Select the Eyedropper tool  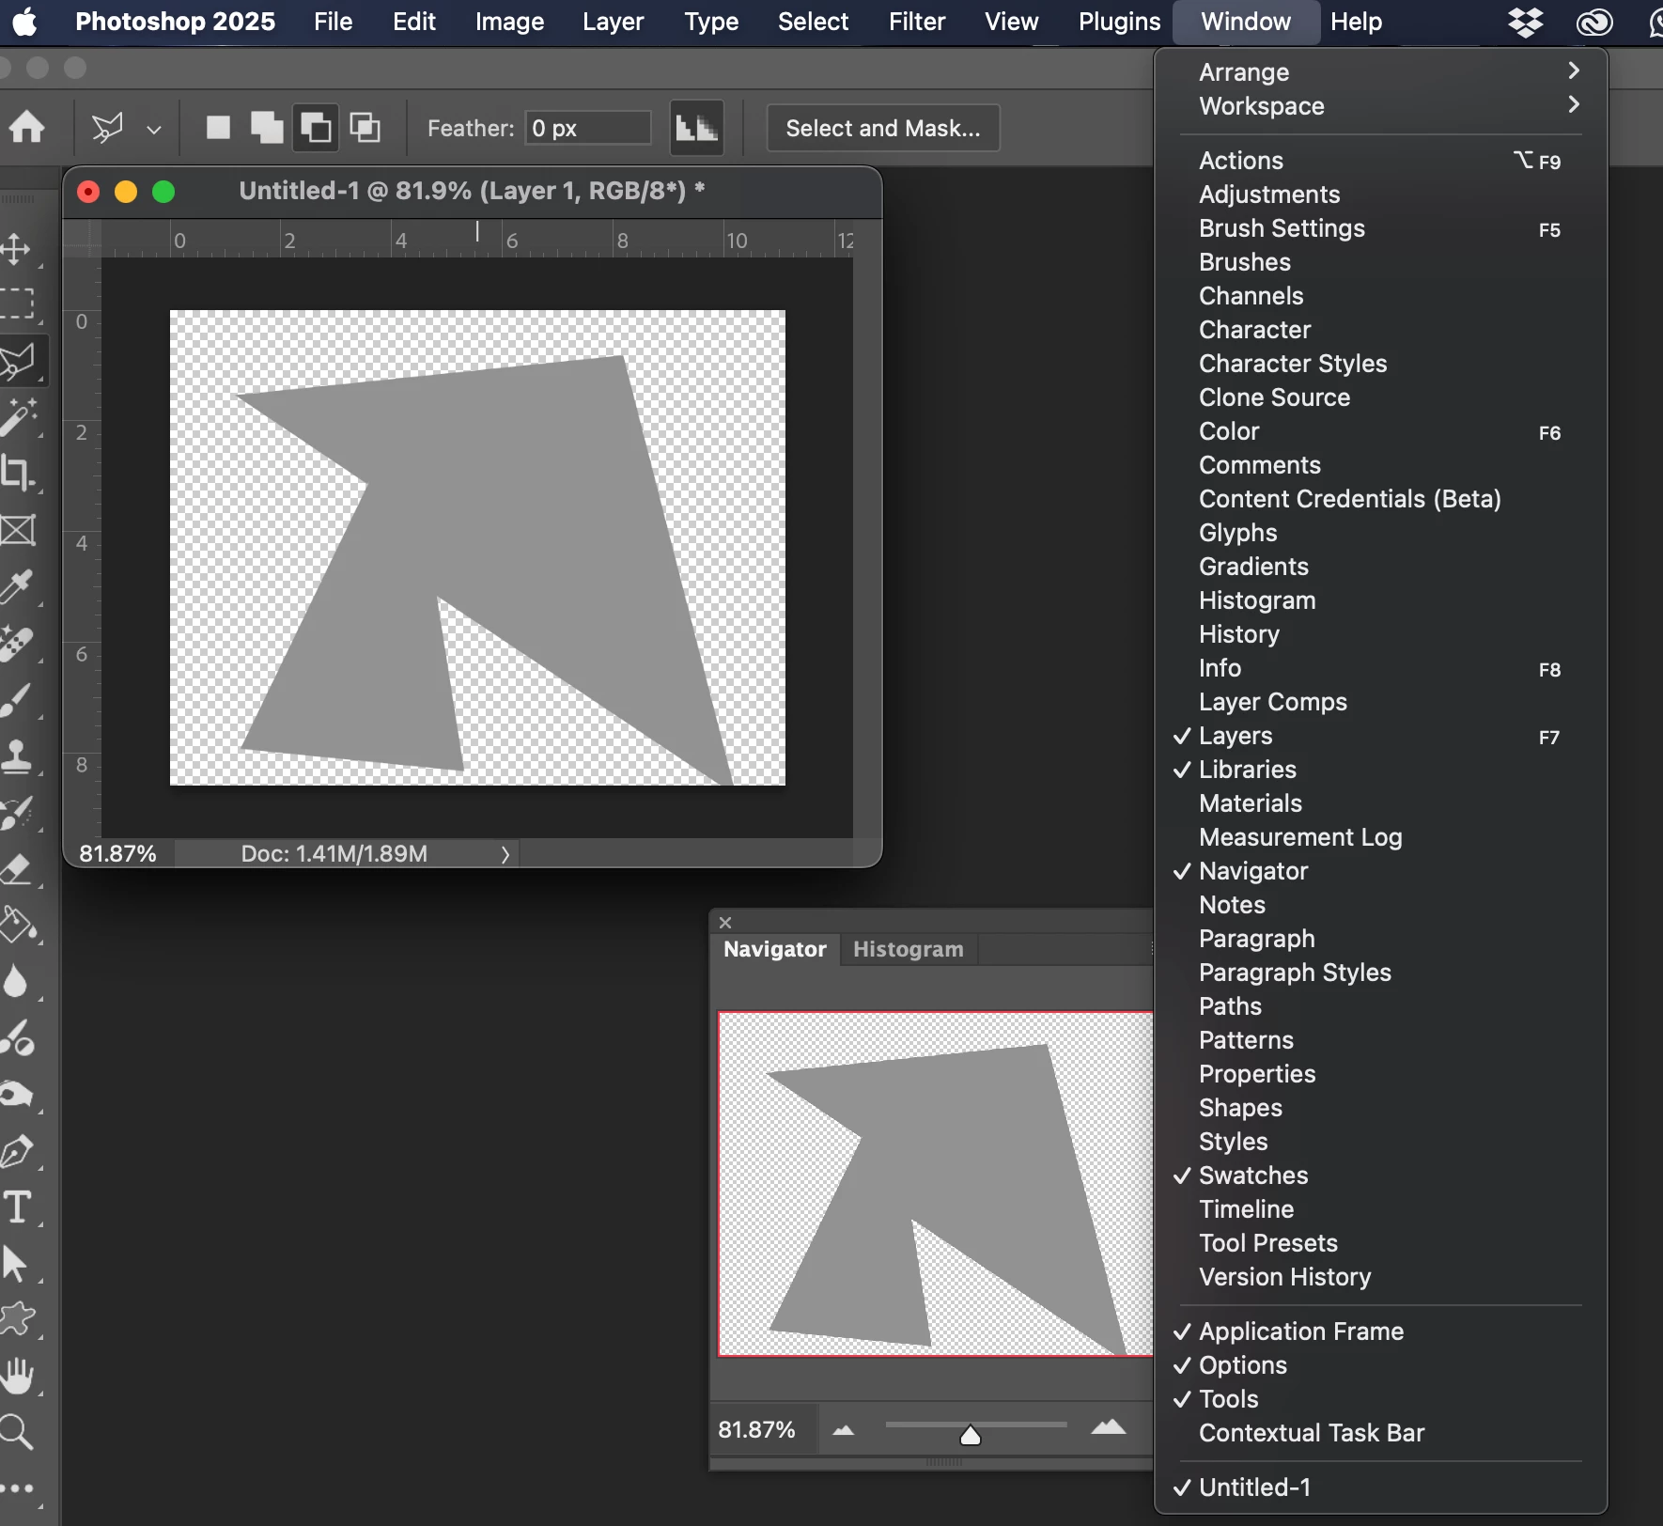coord(18,587)
